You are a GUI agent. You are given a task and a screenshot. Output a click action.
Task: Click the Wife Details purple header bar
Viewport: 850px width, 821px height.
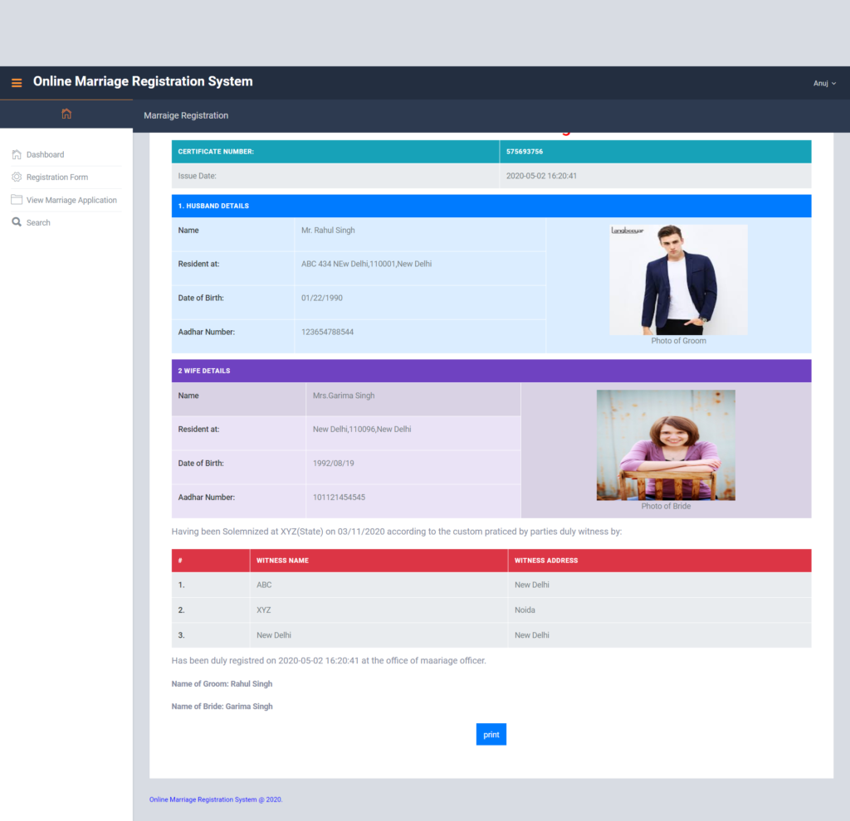click(491, 371)
